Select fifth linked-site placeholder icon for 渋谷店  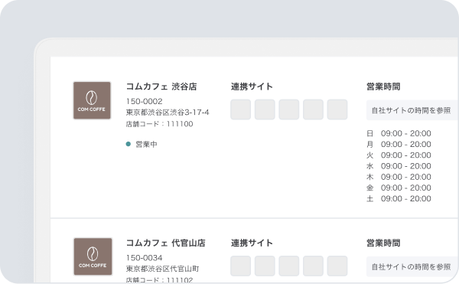[x=337, y=109]
